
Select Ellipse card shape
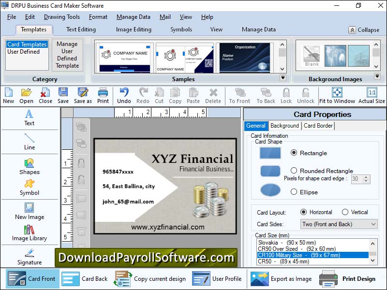tap(294, 192)
